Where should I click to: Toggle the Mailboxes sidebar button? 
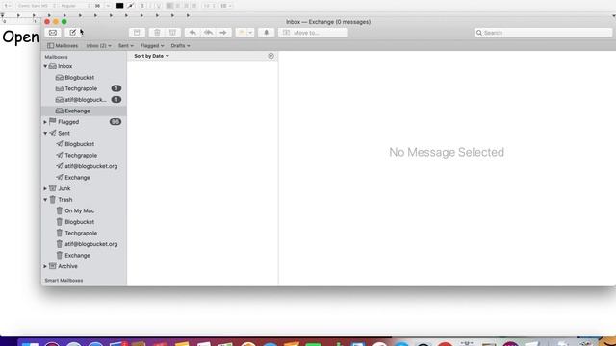click(x=63, y=46)
